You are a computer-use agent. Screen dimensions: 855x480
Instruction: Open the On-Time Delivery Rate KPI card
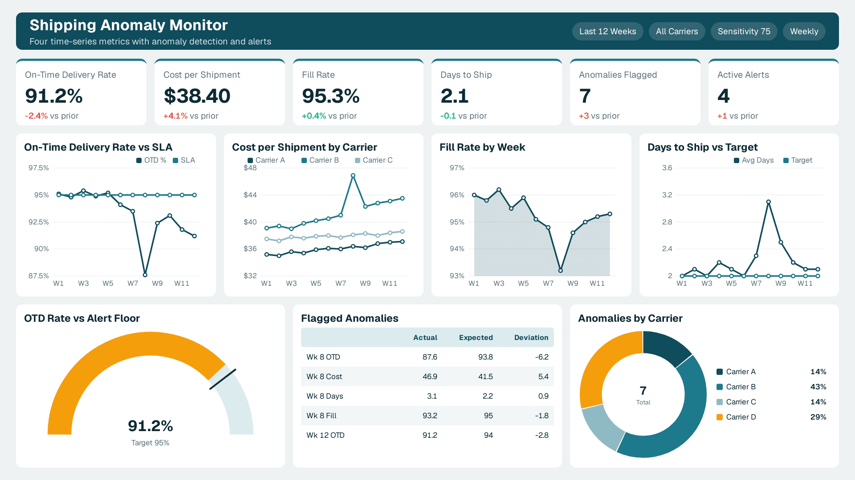click(x=81, y=92)
